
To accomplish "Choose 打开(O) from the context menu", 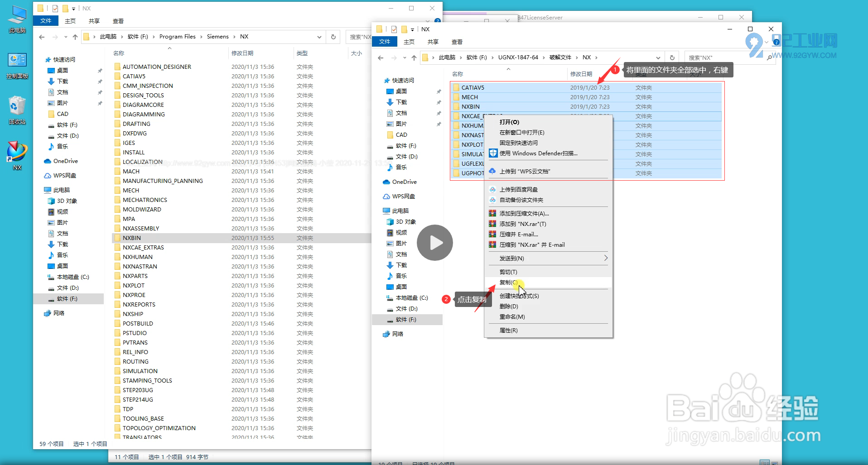I will click(548, 122).
